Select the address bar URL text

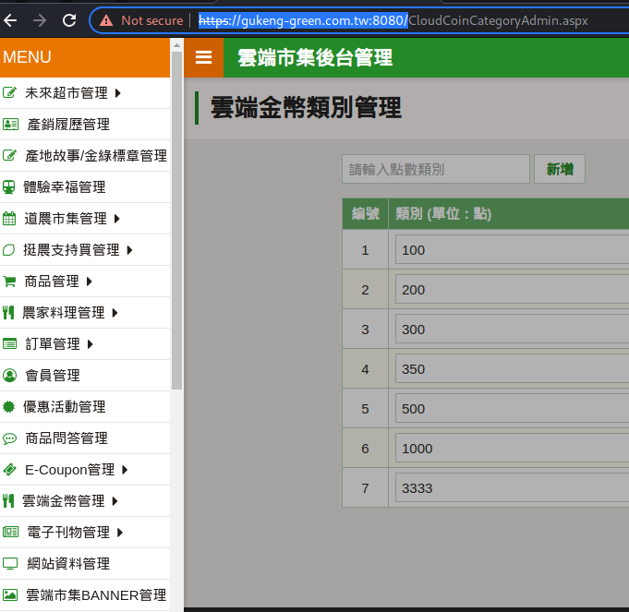(x=393, y=20)
